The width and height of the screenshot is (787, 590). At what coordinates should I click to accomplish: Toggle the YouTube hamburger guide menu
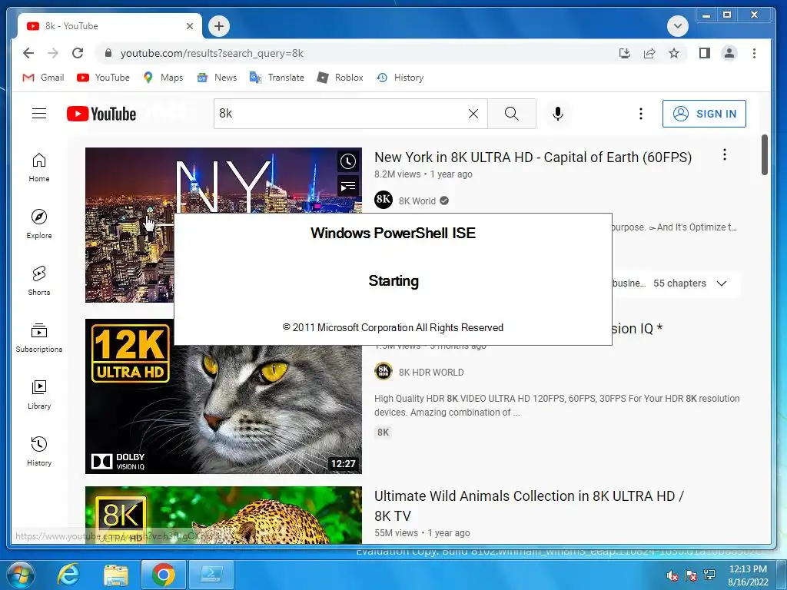(39, 114)
